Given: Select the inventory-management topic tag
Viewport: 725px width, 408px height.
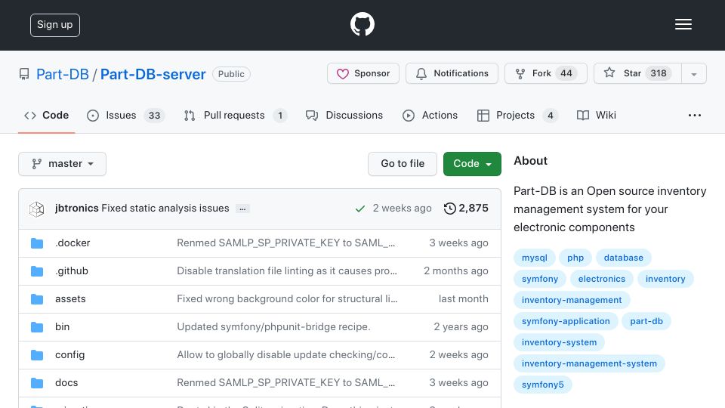Looking at the screenshot, I should coord(572,300).
